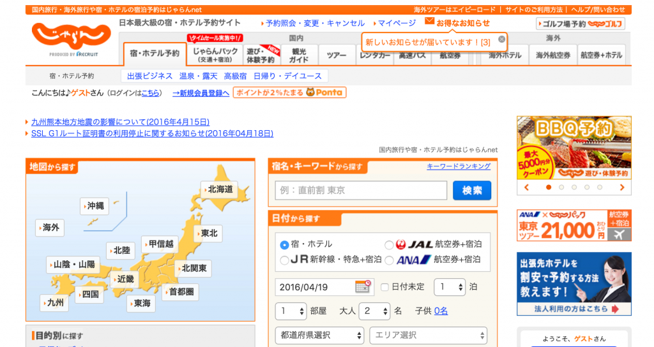Select 近畿 on the map

pyautogui.click(x=124, y=279)
